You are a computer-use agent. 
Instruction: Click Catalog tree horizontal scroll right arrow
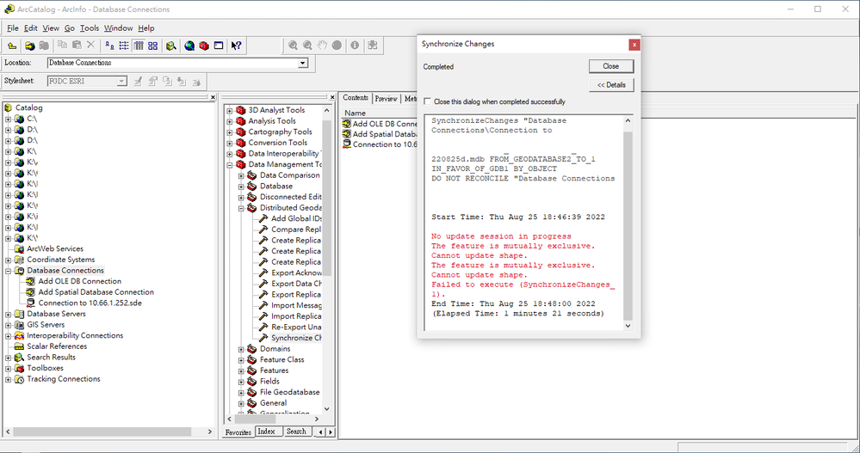point(209,432)
